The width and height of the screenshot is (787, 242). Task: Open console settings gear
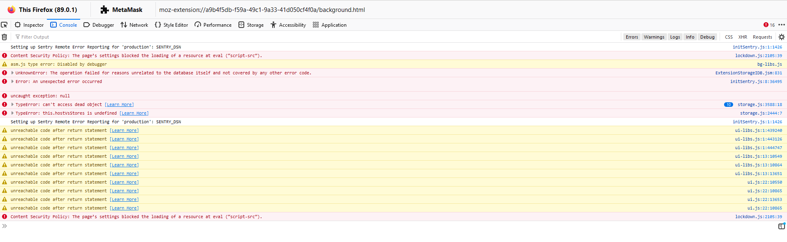[x=781, y=37]
